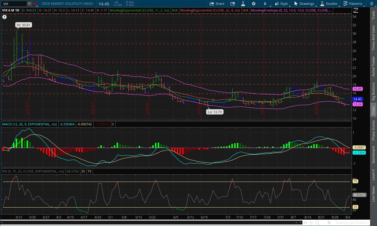Open the Drawings pointer menu
This screenshot has width=377, height=226.
click(x=304, y=4)
